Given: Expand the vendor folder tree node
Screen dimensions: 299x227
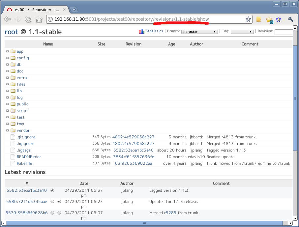Looking at the screenshot, I should tap(8, 130).
